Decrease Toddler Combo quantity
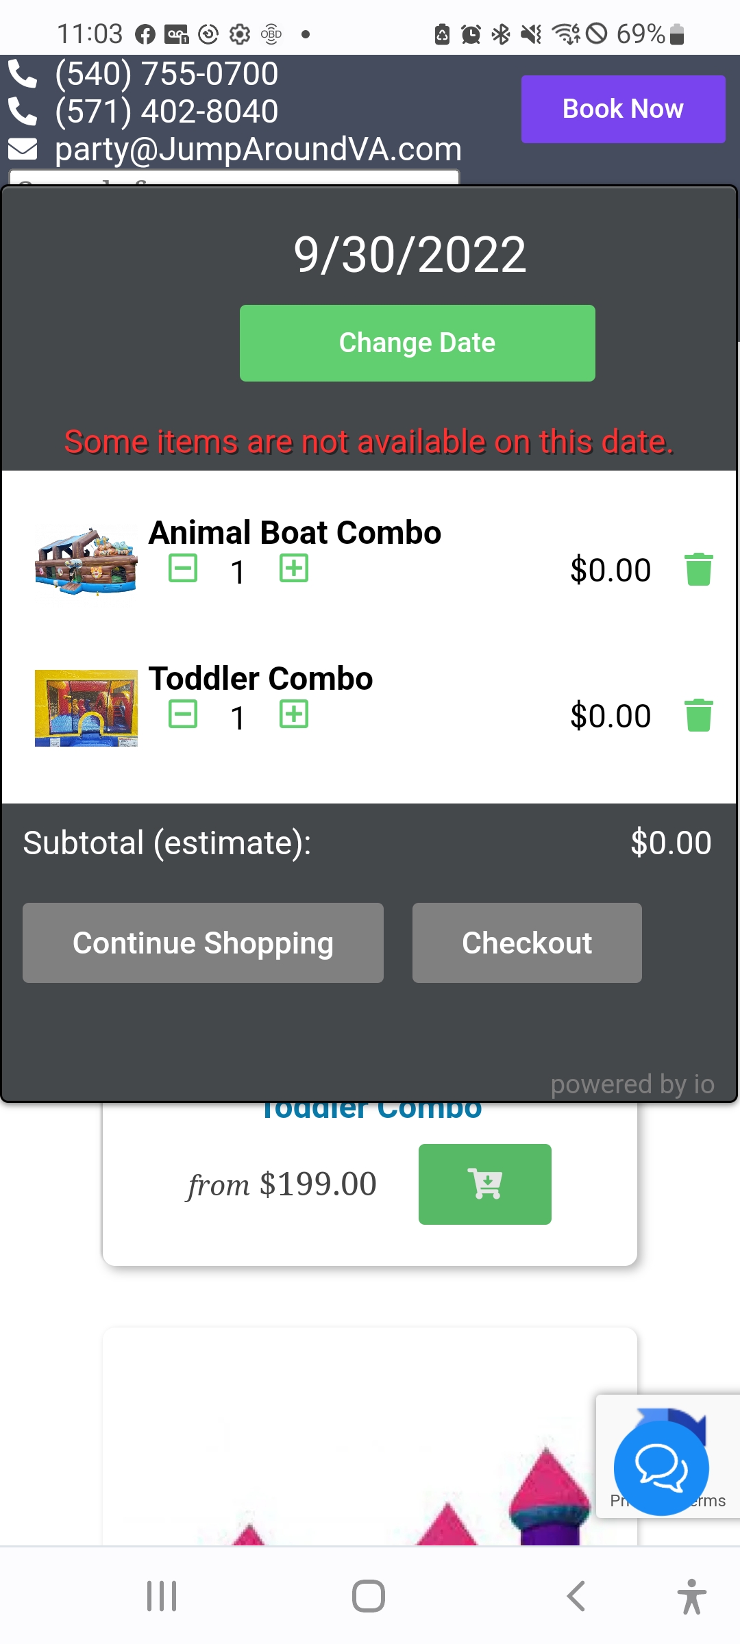 183,714
